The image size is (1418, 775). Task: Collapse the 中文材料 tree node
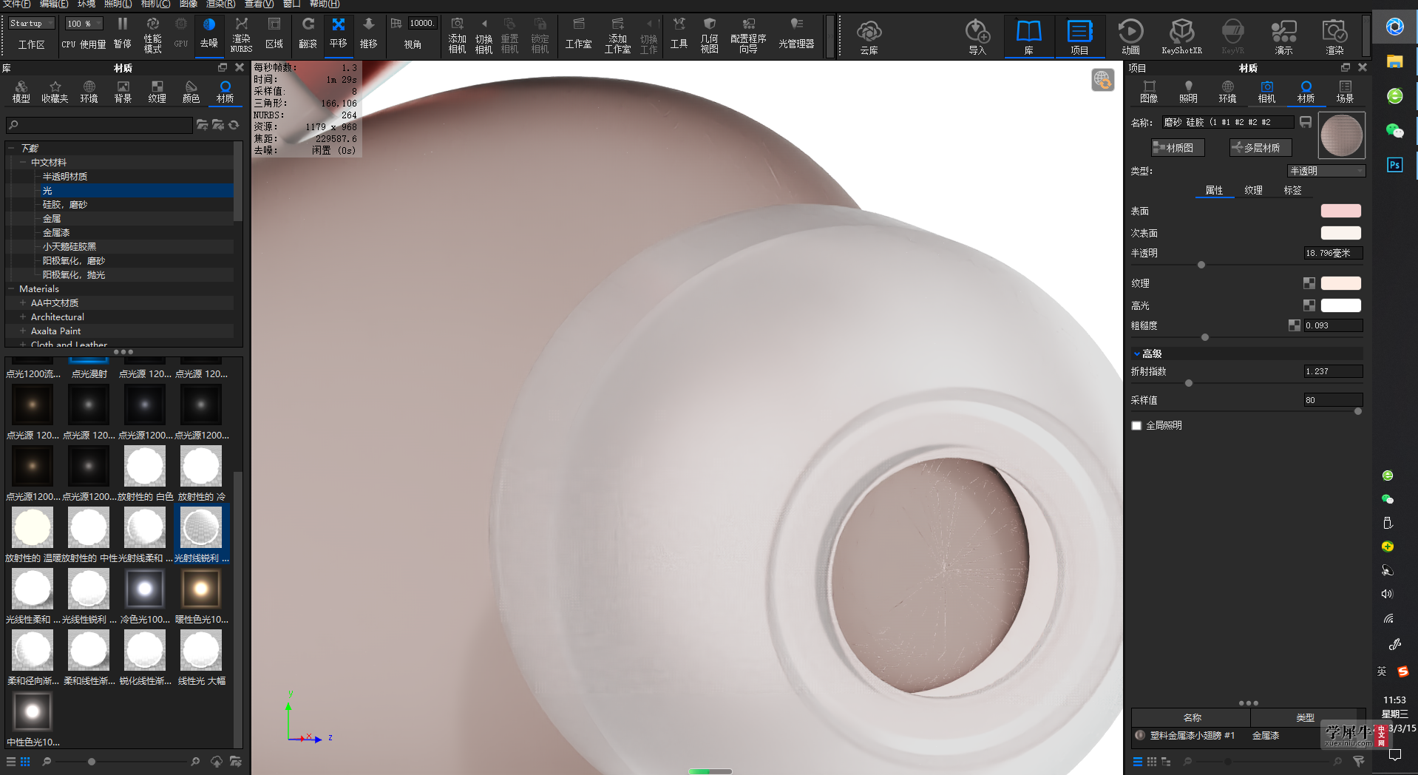pyautogui.click(x=23, y=163)
